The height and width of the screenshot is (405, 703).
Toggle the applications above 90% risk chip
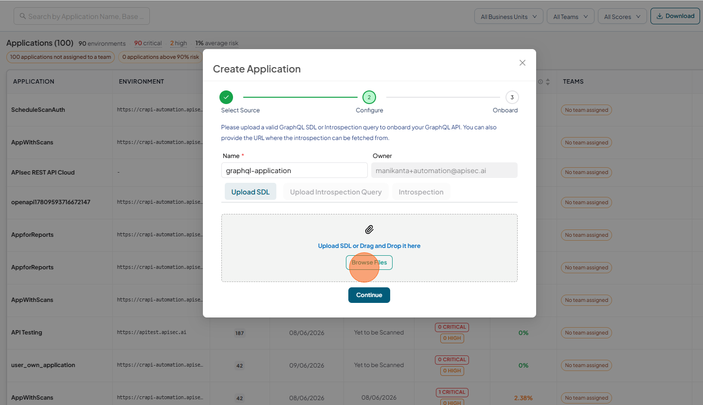coord(161,57)
